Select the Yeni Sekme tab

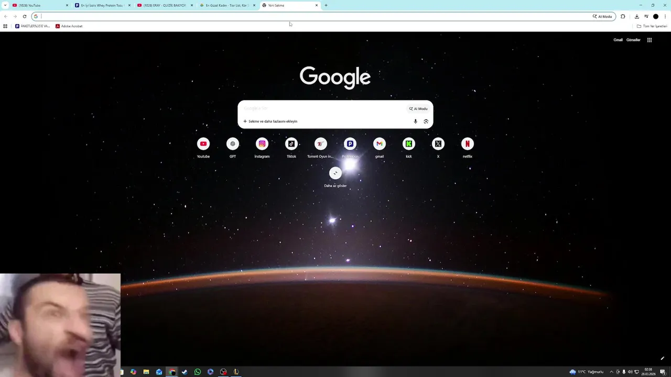click(289, 5)
